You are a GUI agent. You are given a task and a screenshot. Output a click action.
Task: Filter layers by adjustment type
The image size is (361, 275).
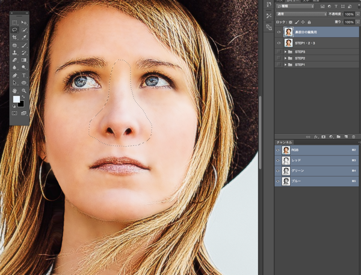(x=329, y=7)
